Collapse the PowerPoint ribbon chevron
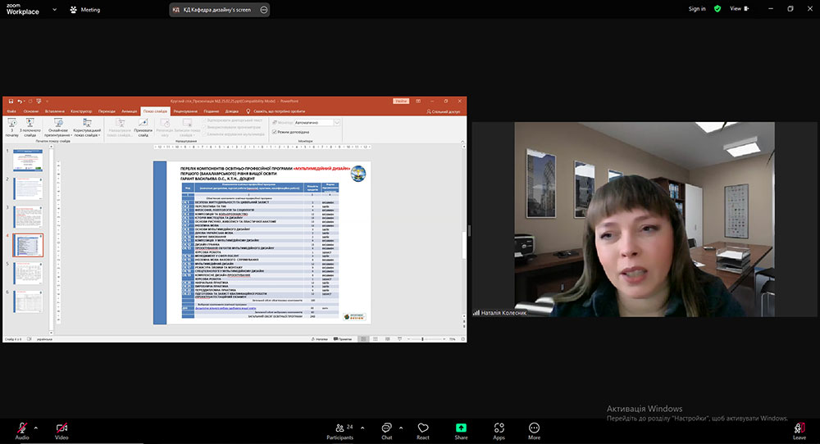 point(462,142)
